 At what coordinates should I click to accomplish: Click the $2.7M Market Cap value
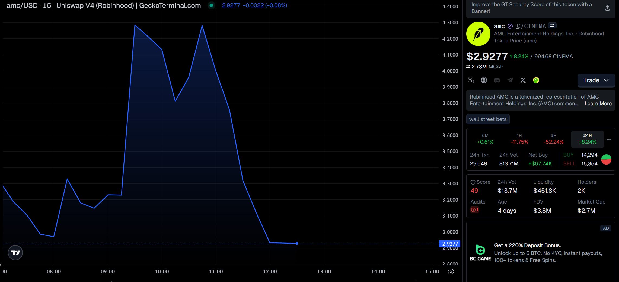click(586, 211)
